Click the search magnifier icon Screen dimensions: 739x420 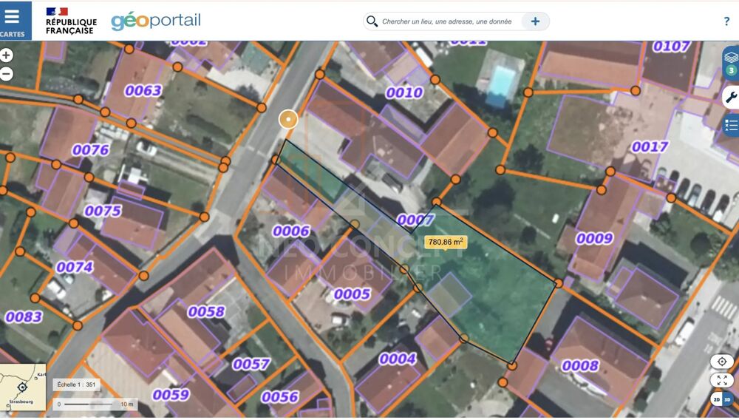pos(372,21)
